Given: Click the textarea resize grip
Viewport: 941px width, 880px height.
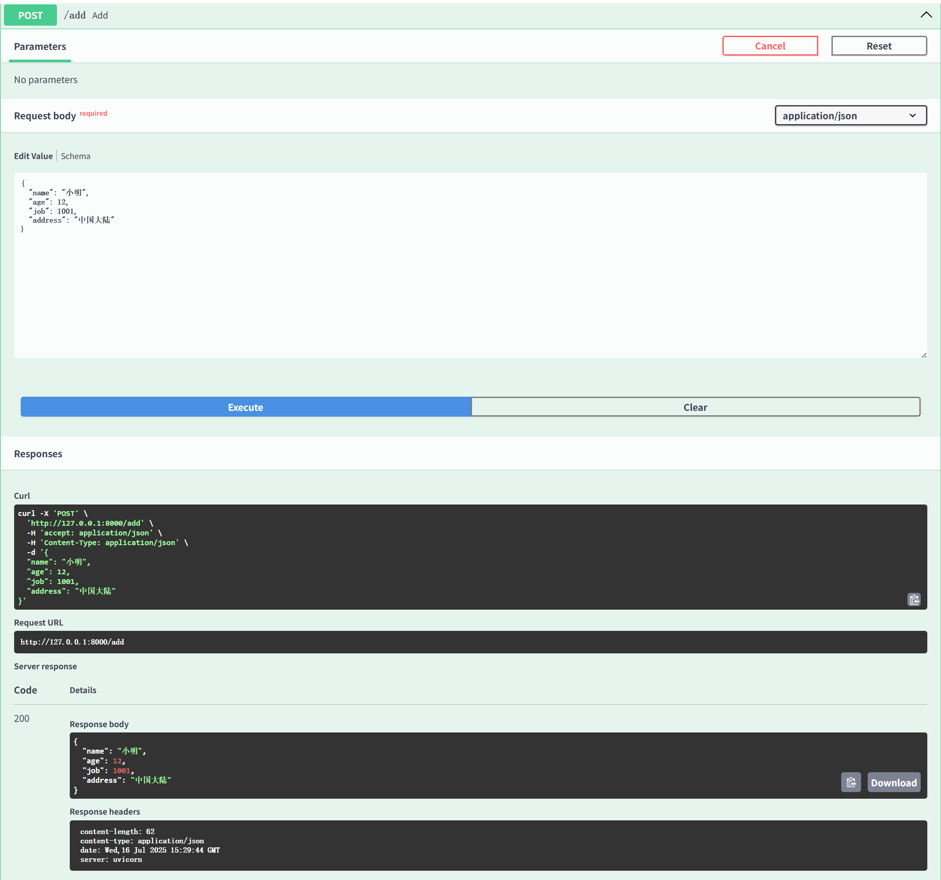Looking at the screenshot, I should click(924, 354).
